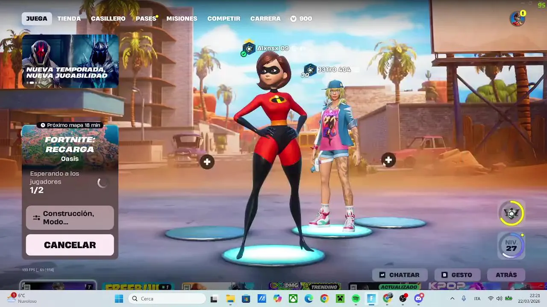Screen dimensions: 547x307
Task: Open Microsoft Store from the taskbar
Action: pos(246,298)
